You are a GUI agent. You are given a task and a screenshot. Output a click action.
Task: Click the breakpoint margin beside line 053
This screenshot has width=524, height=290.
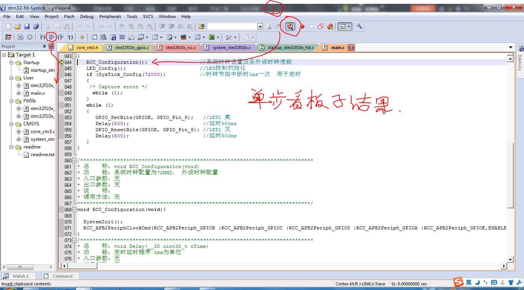[61, 117]
